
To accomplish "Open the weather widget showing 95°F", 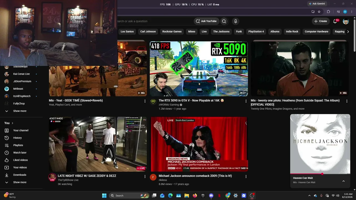I will tap(10, 196).
